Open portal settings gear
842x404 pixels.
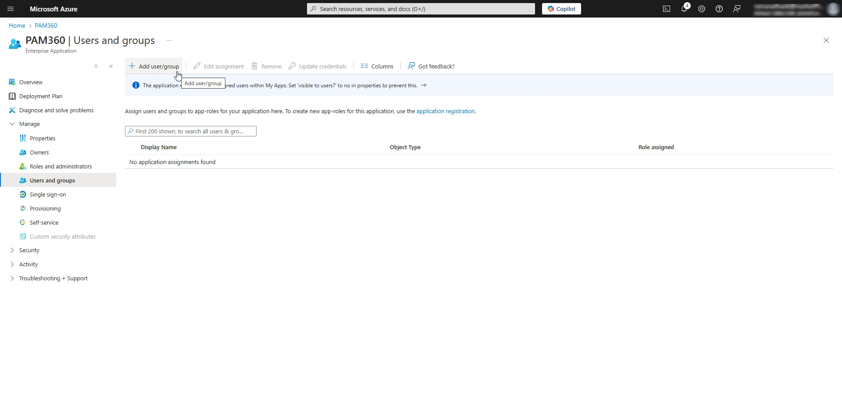701,9
